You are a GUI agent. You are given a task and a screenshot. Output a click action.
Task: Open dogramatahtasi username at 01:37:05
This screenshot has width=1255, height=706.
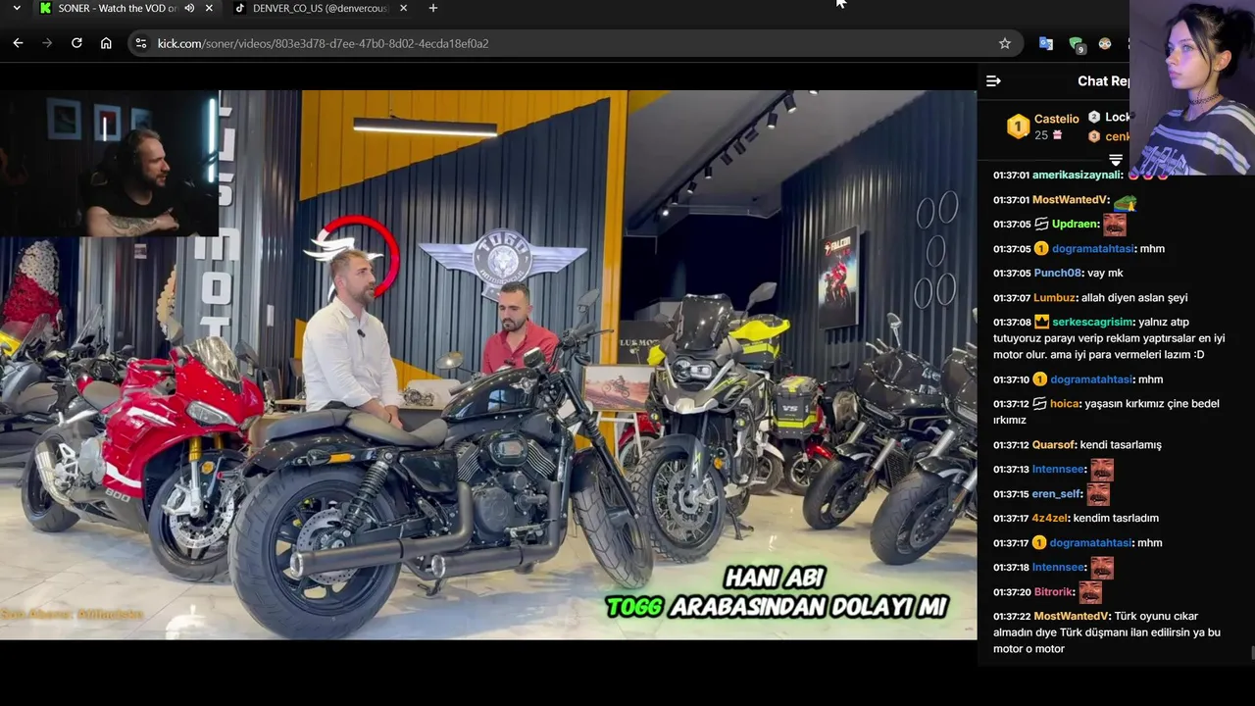tap(1091, 249)
